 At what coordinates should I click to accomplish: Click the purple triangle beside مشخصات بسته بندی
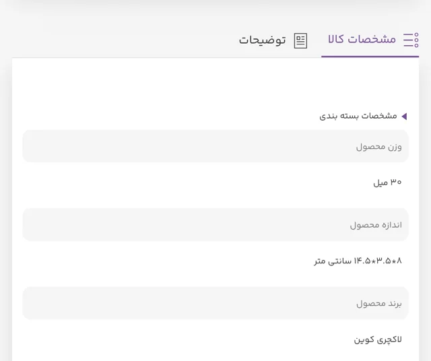[404, 117]
